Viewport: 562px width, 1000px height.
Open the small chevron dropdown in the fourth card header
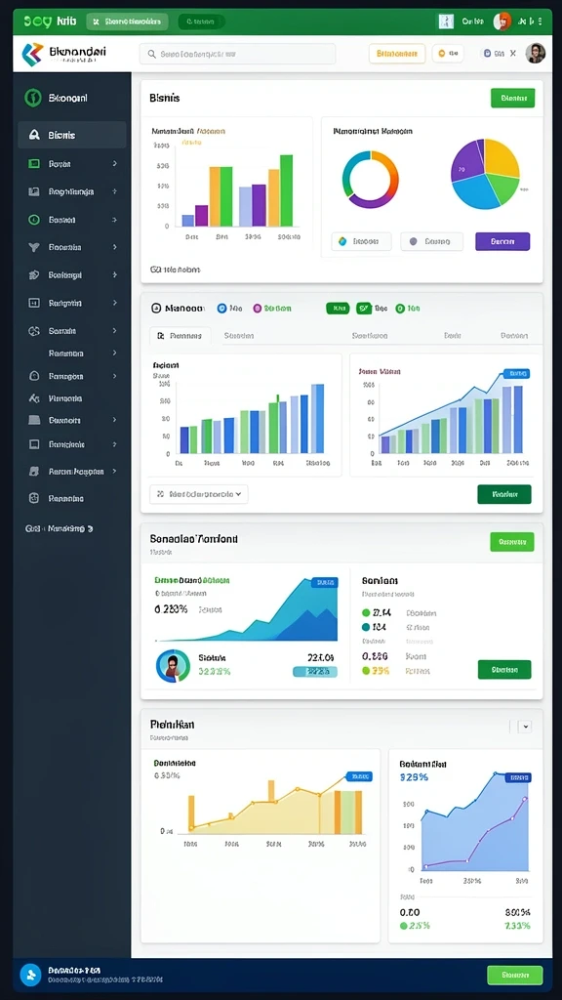click(x=525, y=726)
